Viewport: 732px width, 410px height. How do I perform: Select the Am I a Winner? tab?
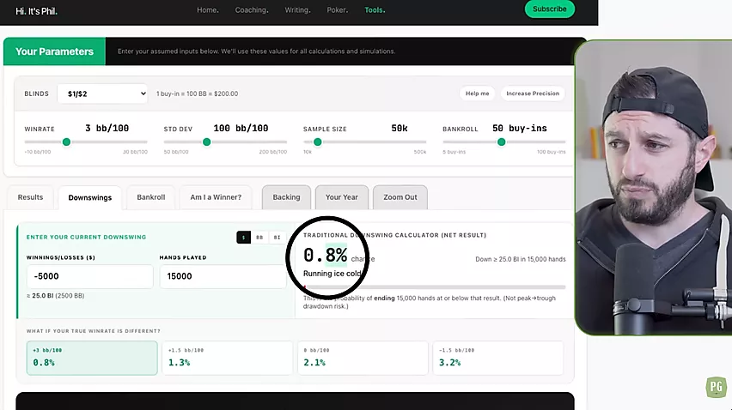click(x=216, y=197)
